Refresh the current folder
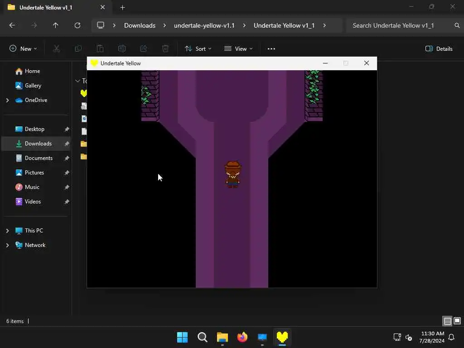 77,25
